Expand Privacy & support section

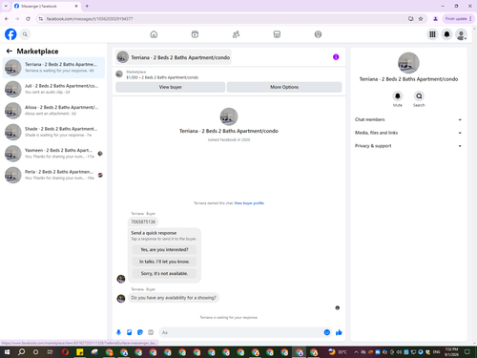coord(408,146)
